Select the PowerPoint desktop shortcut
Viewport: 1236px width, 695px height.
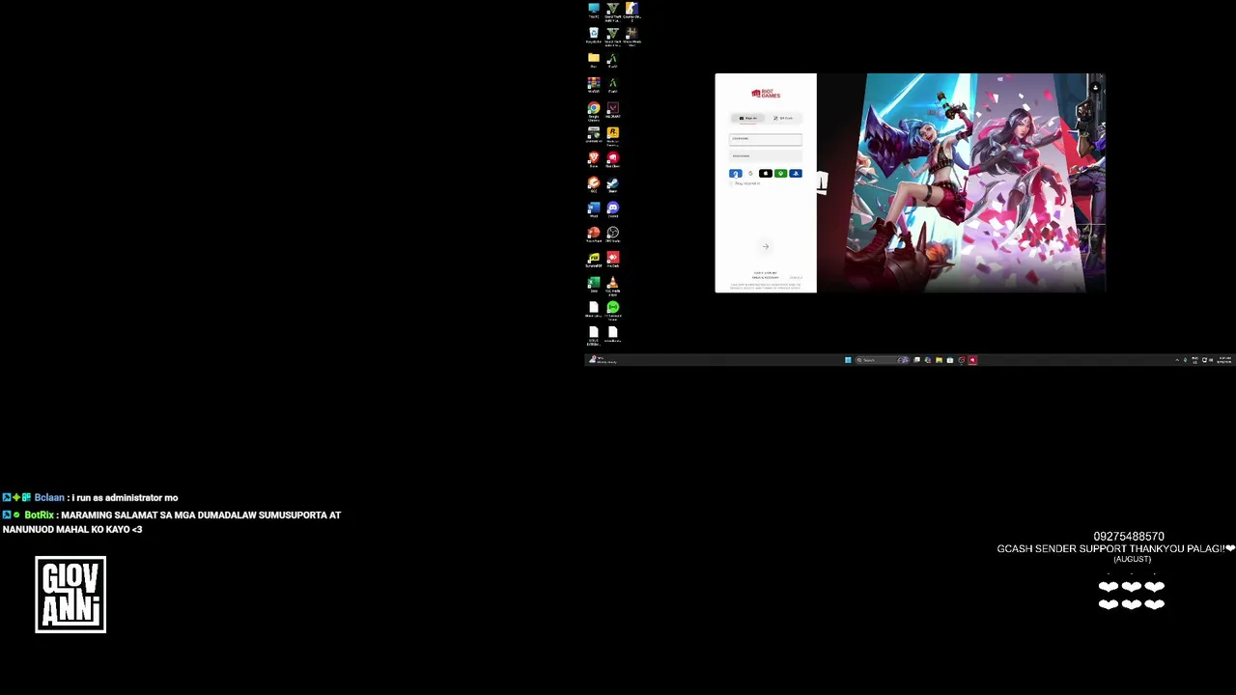594,235
